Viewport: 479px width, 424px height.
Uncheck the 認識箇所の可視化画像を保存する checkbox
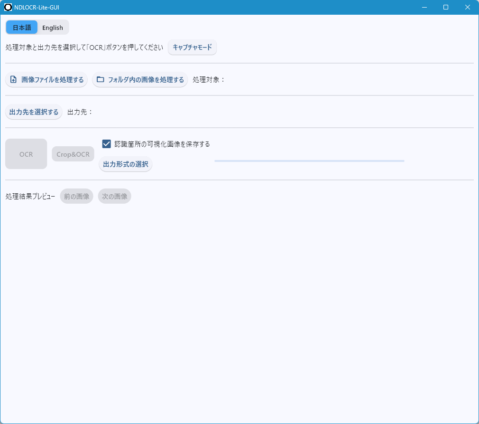(x=107, y=144)
